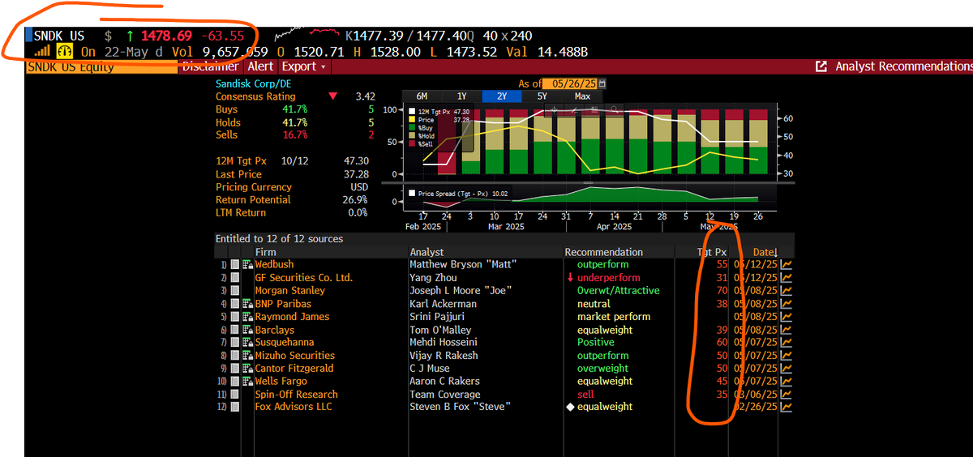Click the %Buy green legend swatch
973x457 pixels.
pos(413,128)
